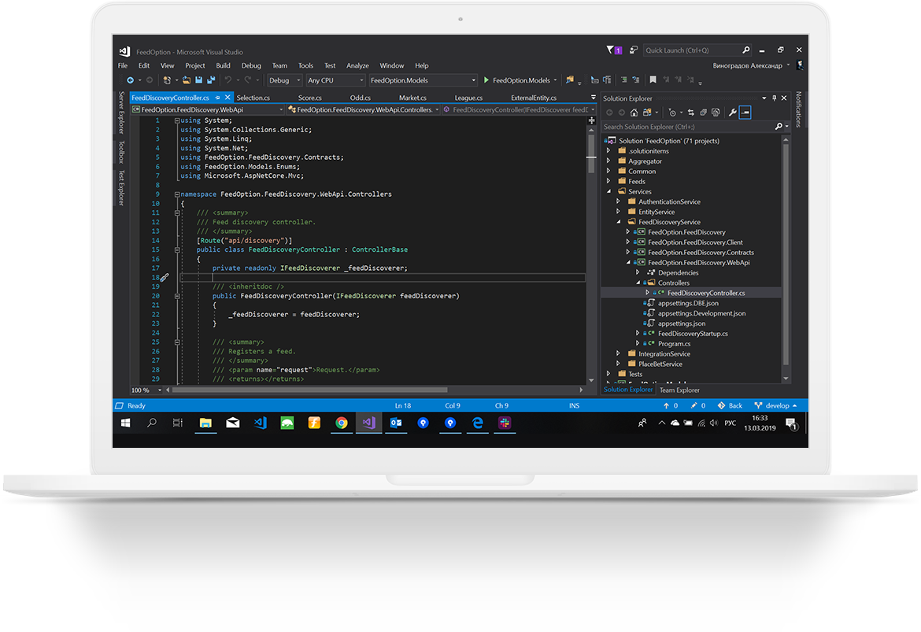Viewport: 921px width, 632px height.
Task: Toggle Show All Files in Solution Explorer
Action: (x=716, y=113)
